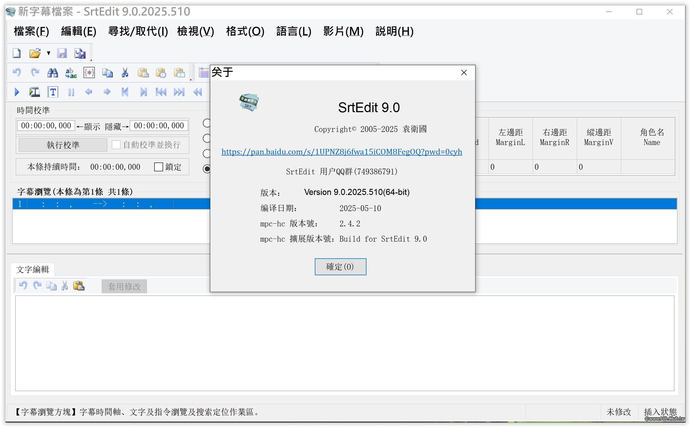Click Redo in the text editing toolbar

(x=37, y=286)
